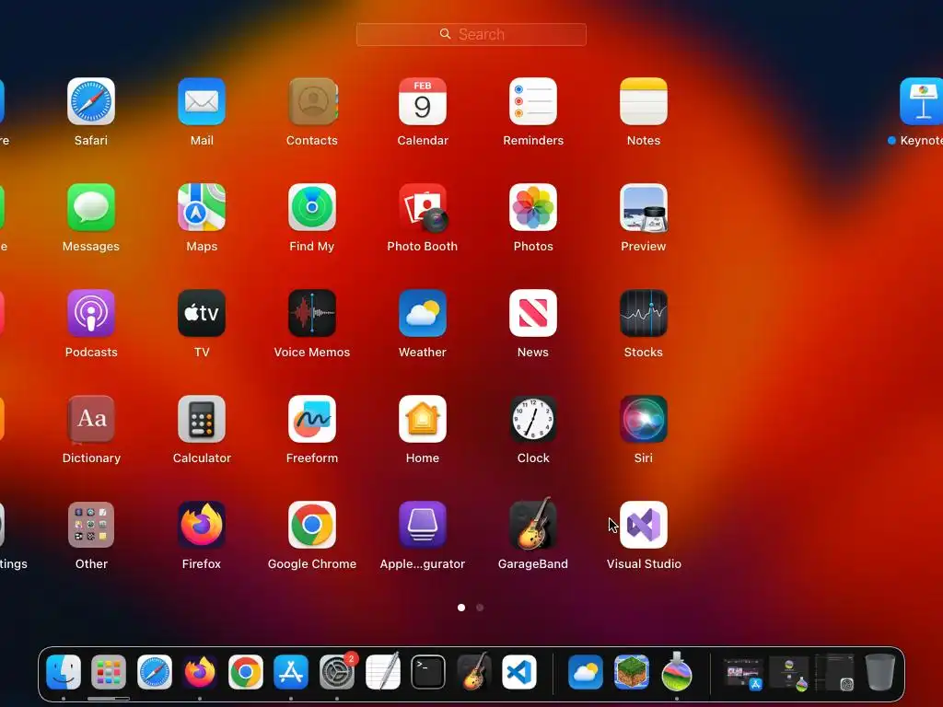Open the Notes app
The image size is (943, 707).
click(x=644, y=101)
